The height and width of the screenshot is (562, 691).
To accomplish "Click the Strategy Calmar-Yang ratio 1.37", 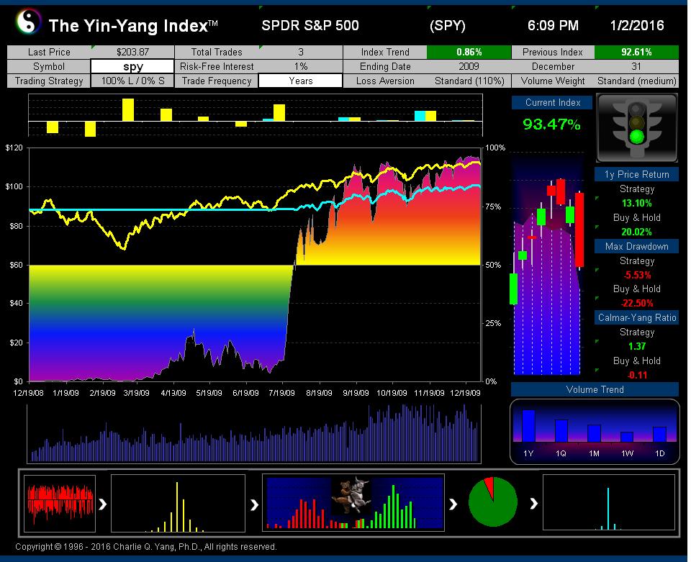I will [637, 346].
